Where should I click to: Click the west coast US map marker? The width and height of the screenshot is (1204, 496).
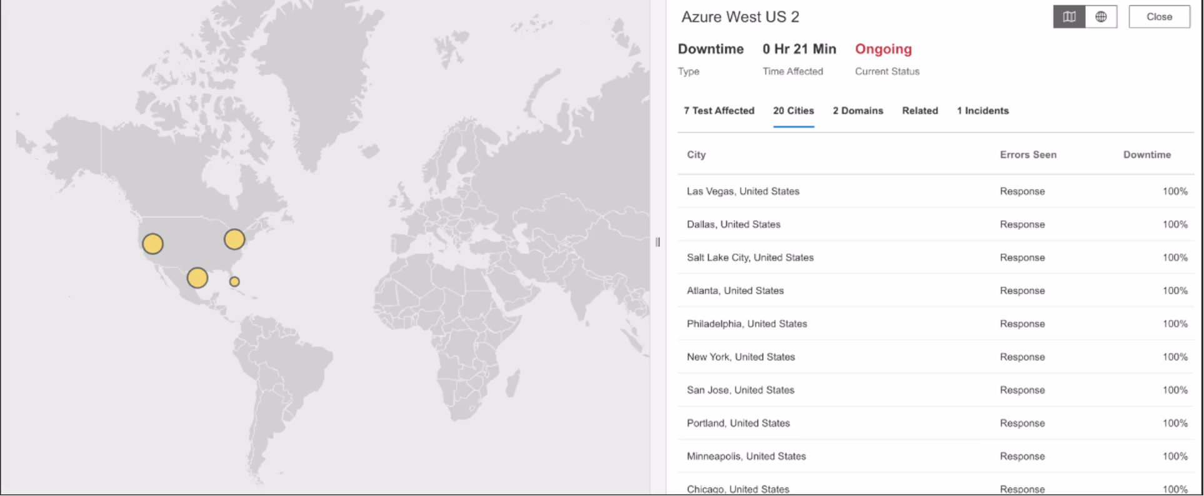click(x=153, y=244)
